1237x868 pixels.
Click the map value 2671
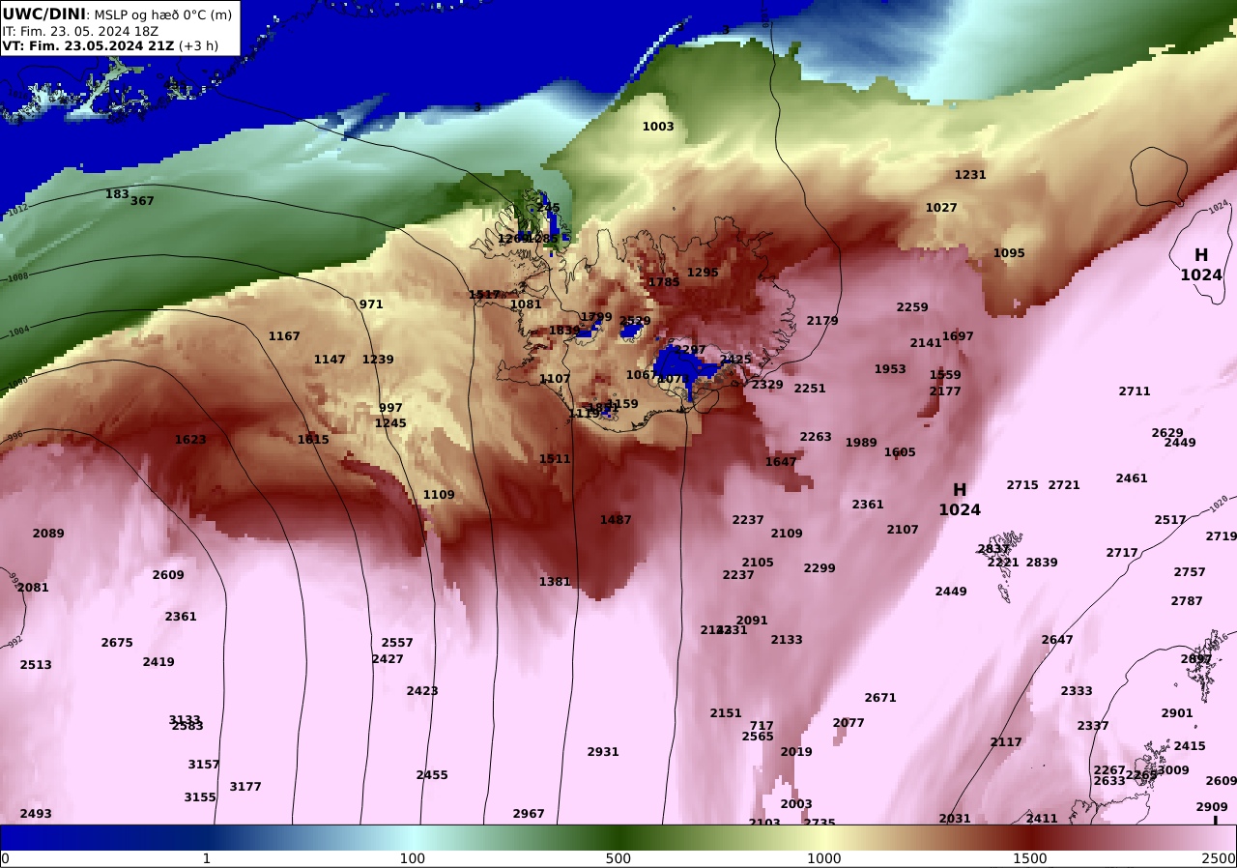click(x=880, y=698)
